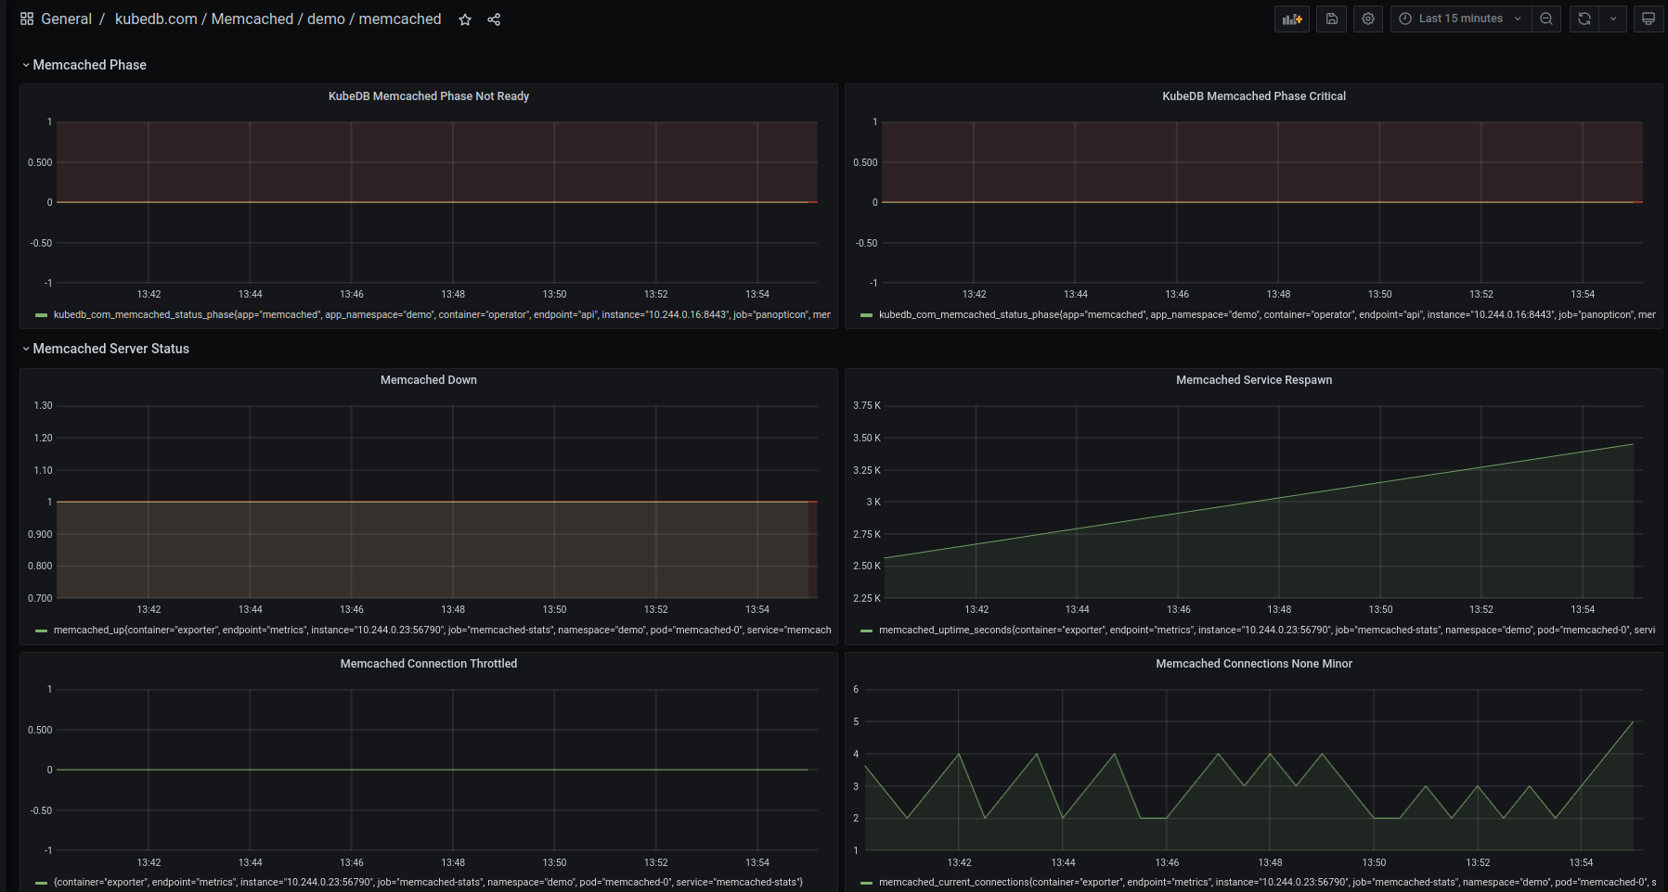Open the auto-refresh interval dropdown
The image size is (1668, 892).
tap(1612, 19)
